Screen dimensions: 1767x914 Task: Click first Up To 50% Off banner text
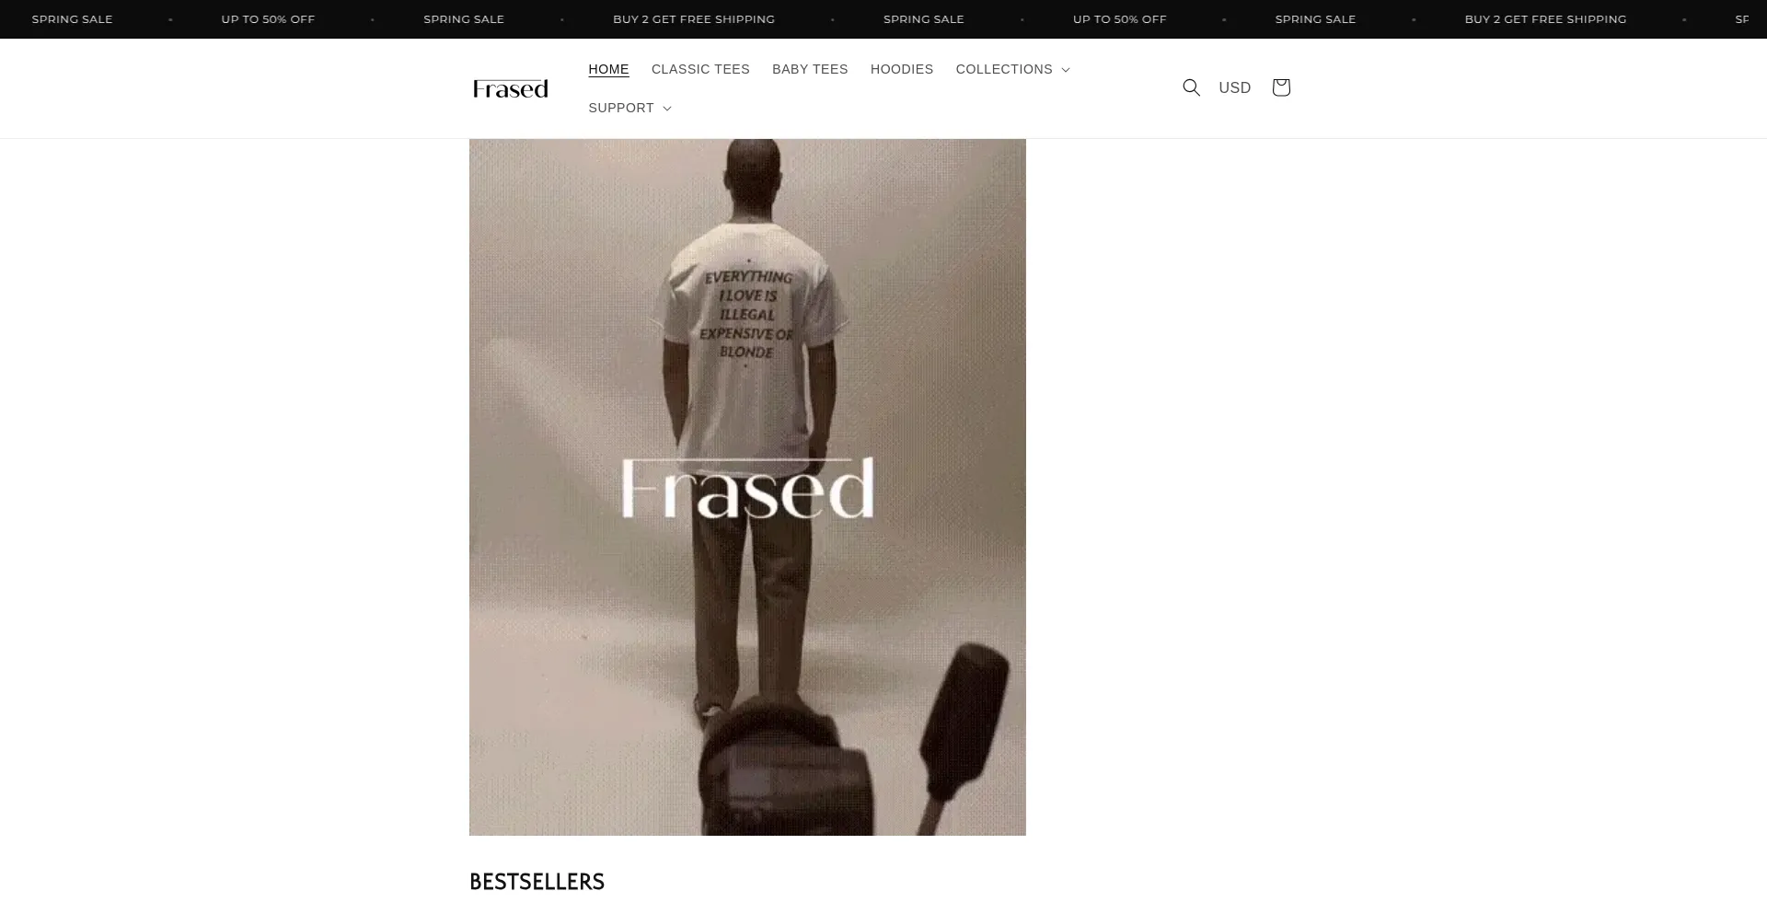pos(268,19)
